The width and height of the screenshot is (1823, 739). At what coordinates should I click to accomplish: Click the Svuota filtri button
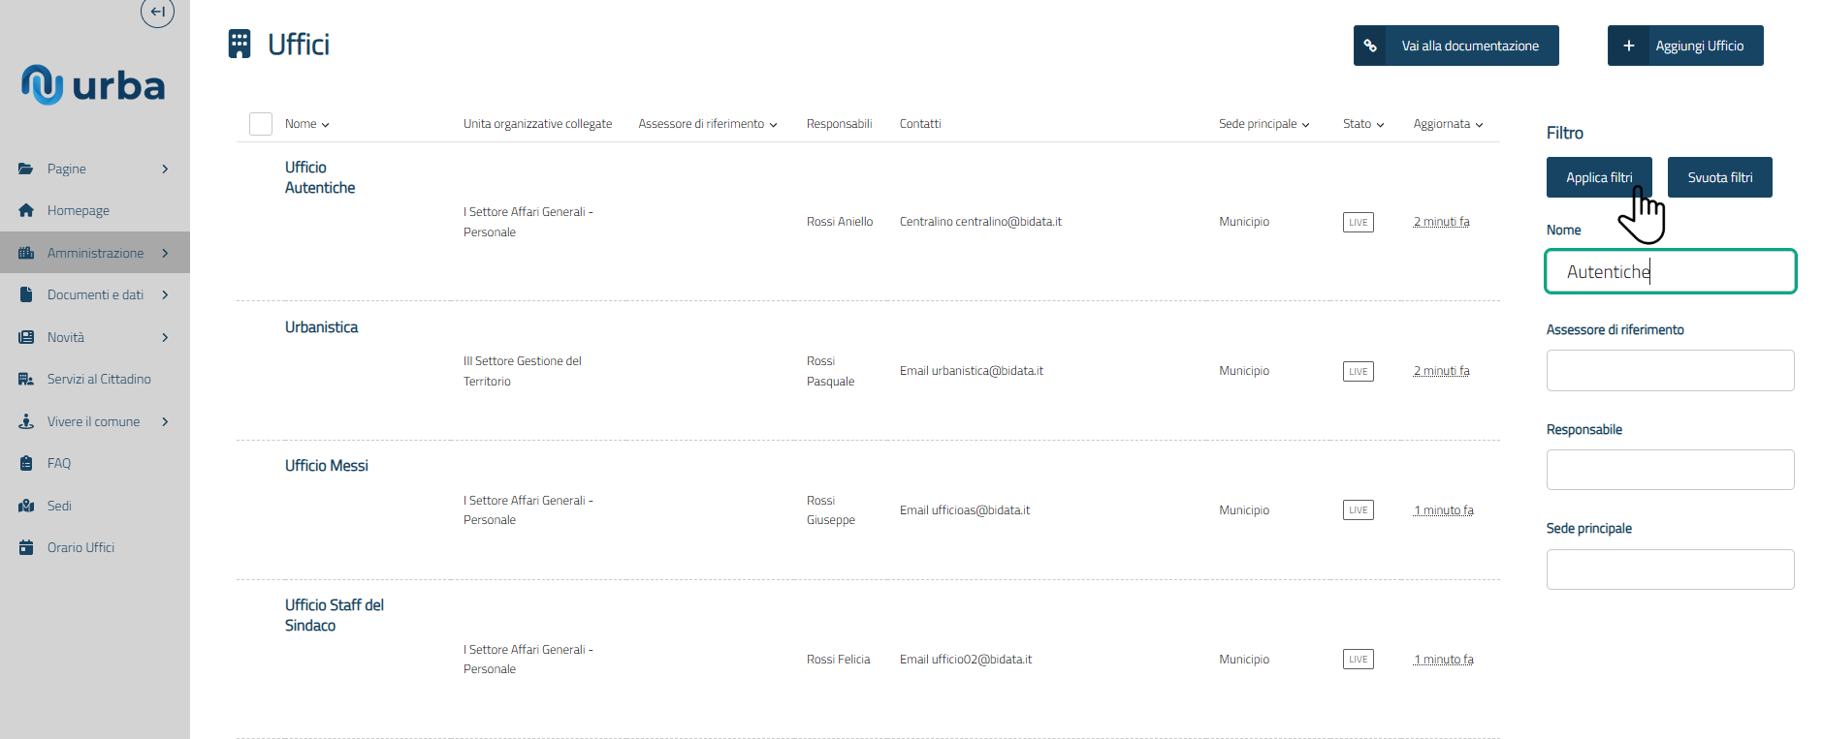[1719, 177]
